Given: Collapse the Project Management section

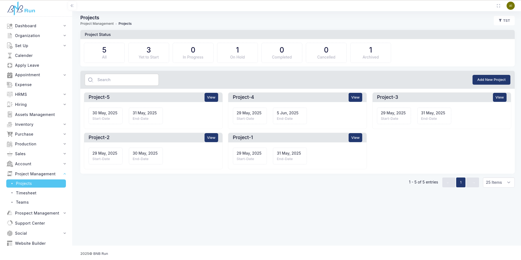Looking at the screenshot, I should pyautogui.click(x=65, y=174).
